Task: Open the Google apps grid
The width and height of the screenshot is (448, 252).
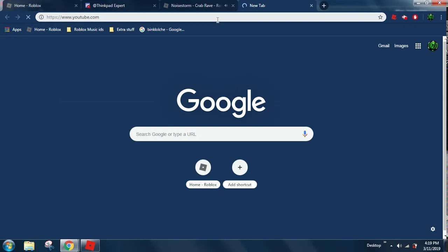Action: [x=418, y=46]
